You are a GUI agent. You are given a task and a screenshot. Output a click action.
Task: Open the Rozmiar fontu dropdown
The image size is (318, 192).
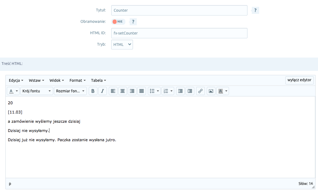tap(70, 91)
